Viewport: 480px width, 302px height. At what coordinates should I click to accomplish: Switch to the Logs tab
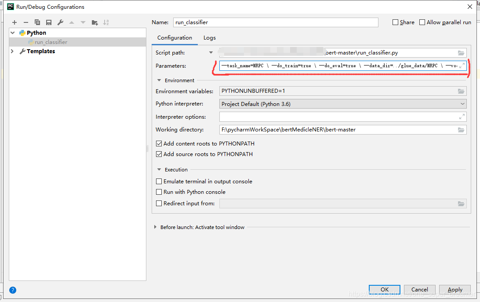pos(210,38)
